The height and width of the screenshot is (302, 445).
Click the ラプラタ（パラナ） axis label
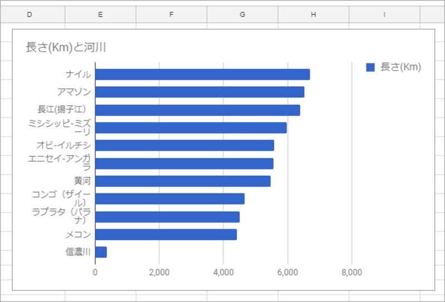(61, 216)
